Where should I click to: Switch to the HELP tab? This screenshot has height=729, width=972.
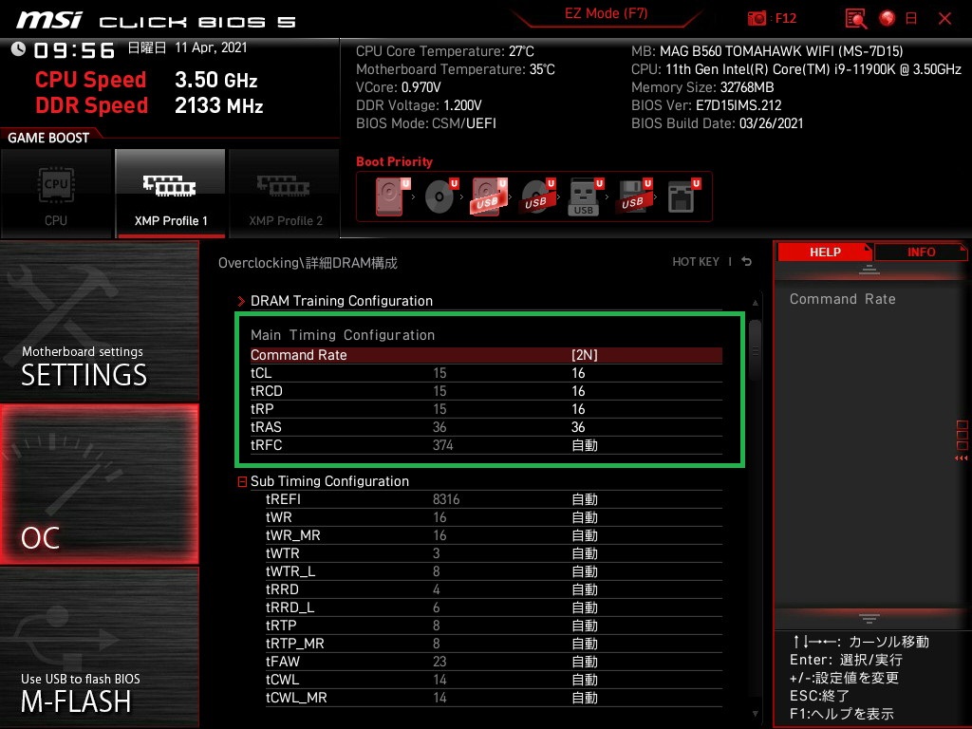pyautogui.click(x=825, y=252)
